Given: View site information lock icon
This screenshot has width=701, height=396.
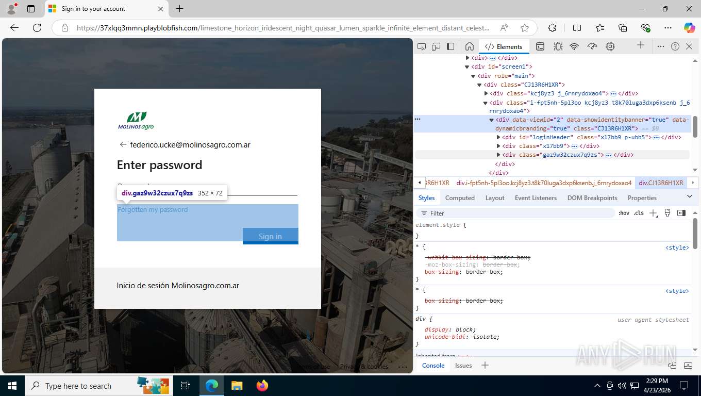Looking at the screenshot, I should tap(65, 28).
